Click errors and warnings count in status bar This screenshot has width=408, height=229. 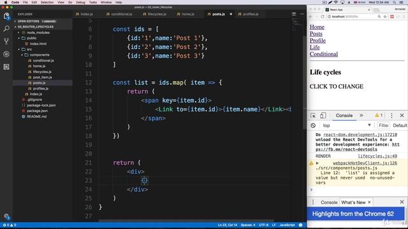point(10,225)
